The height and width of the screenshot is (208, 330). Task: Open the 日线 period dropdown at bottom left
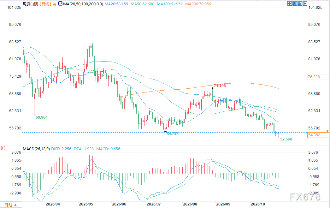tap(10, 205)
